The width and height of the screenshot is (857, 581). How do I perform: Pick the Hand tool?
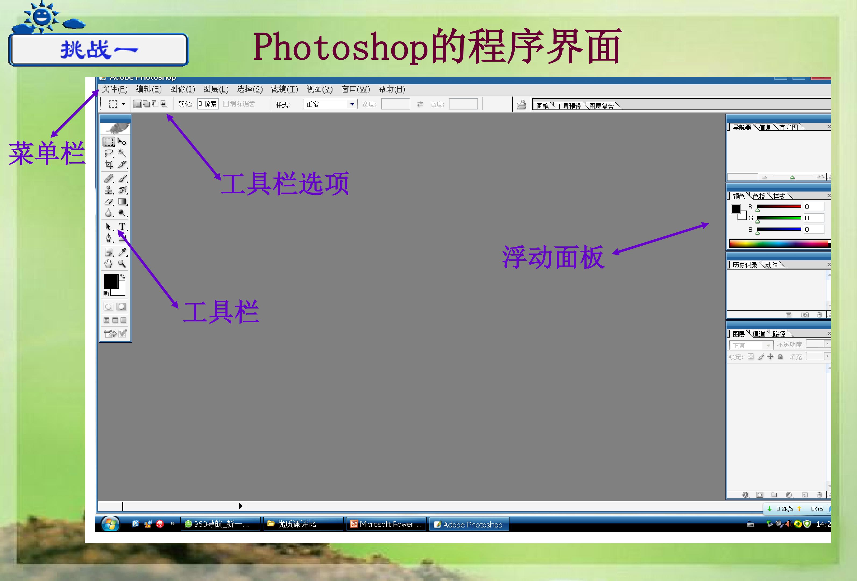pyautogui.click(x=108, y=264)
